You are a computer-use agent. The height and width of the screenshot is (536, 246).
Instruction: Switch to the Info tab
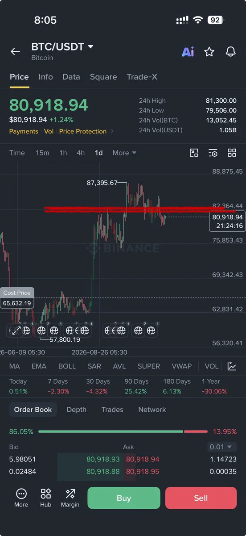point(45,77)
